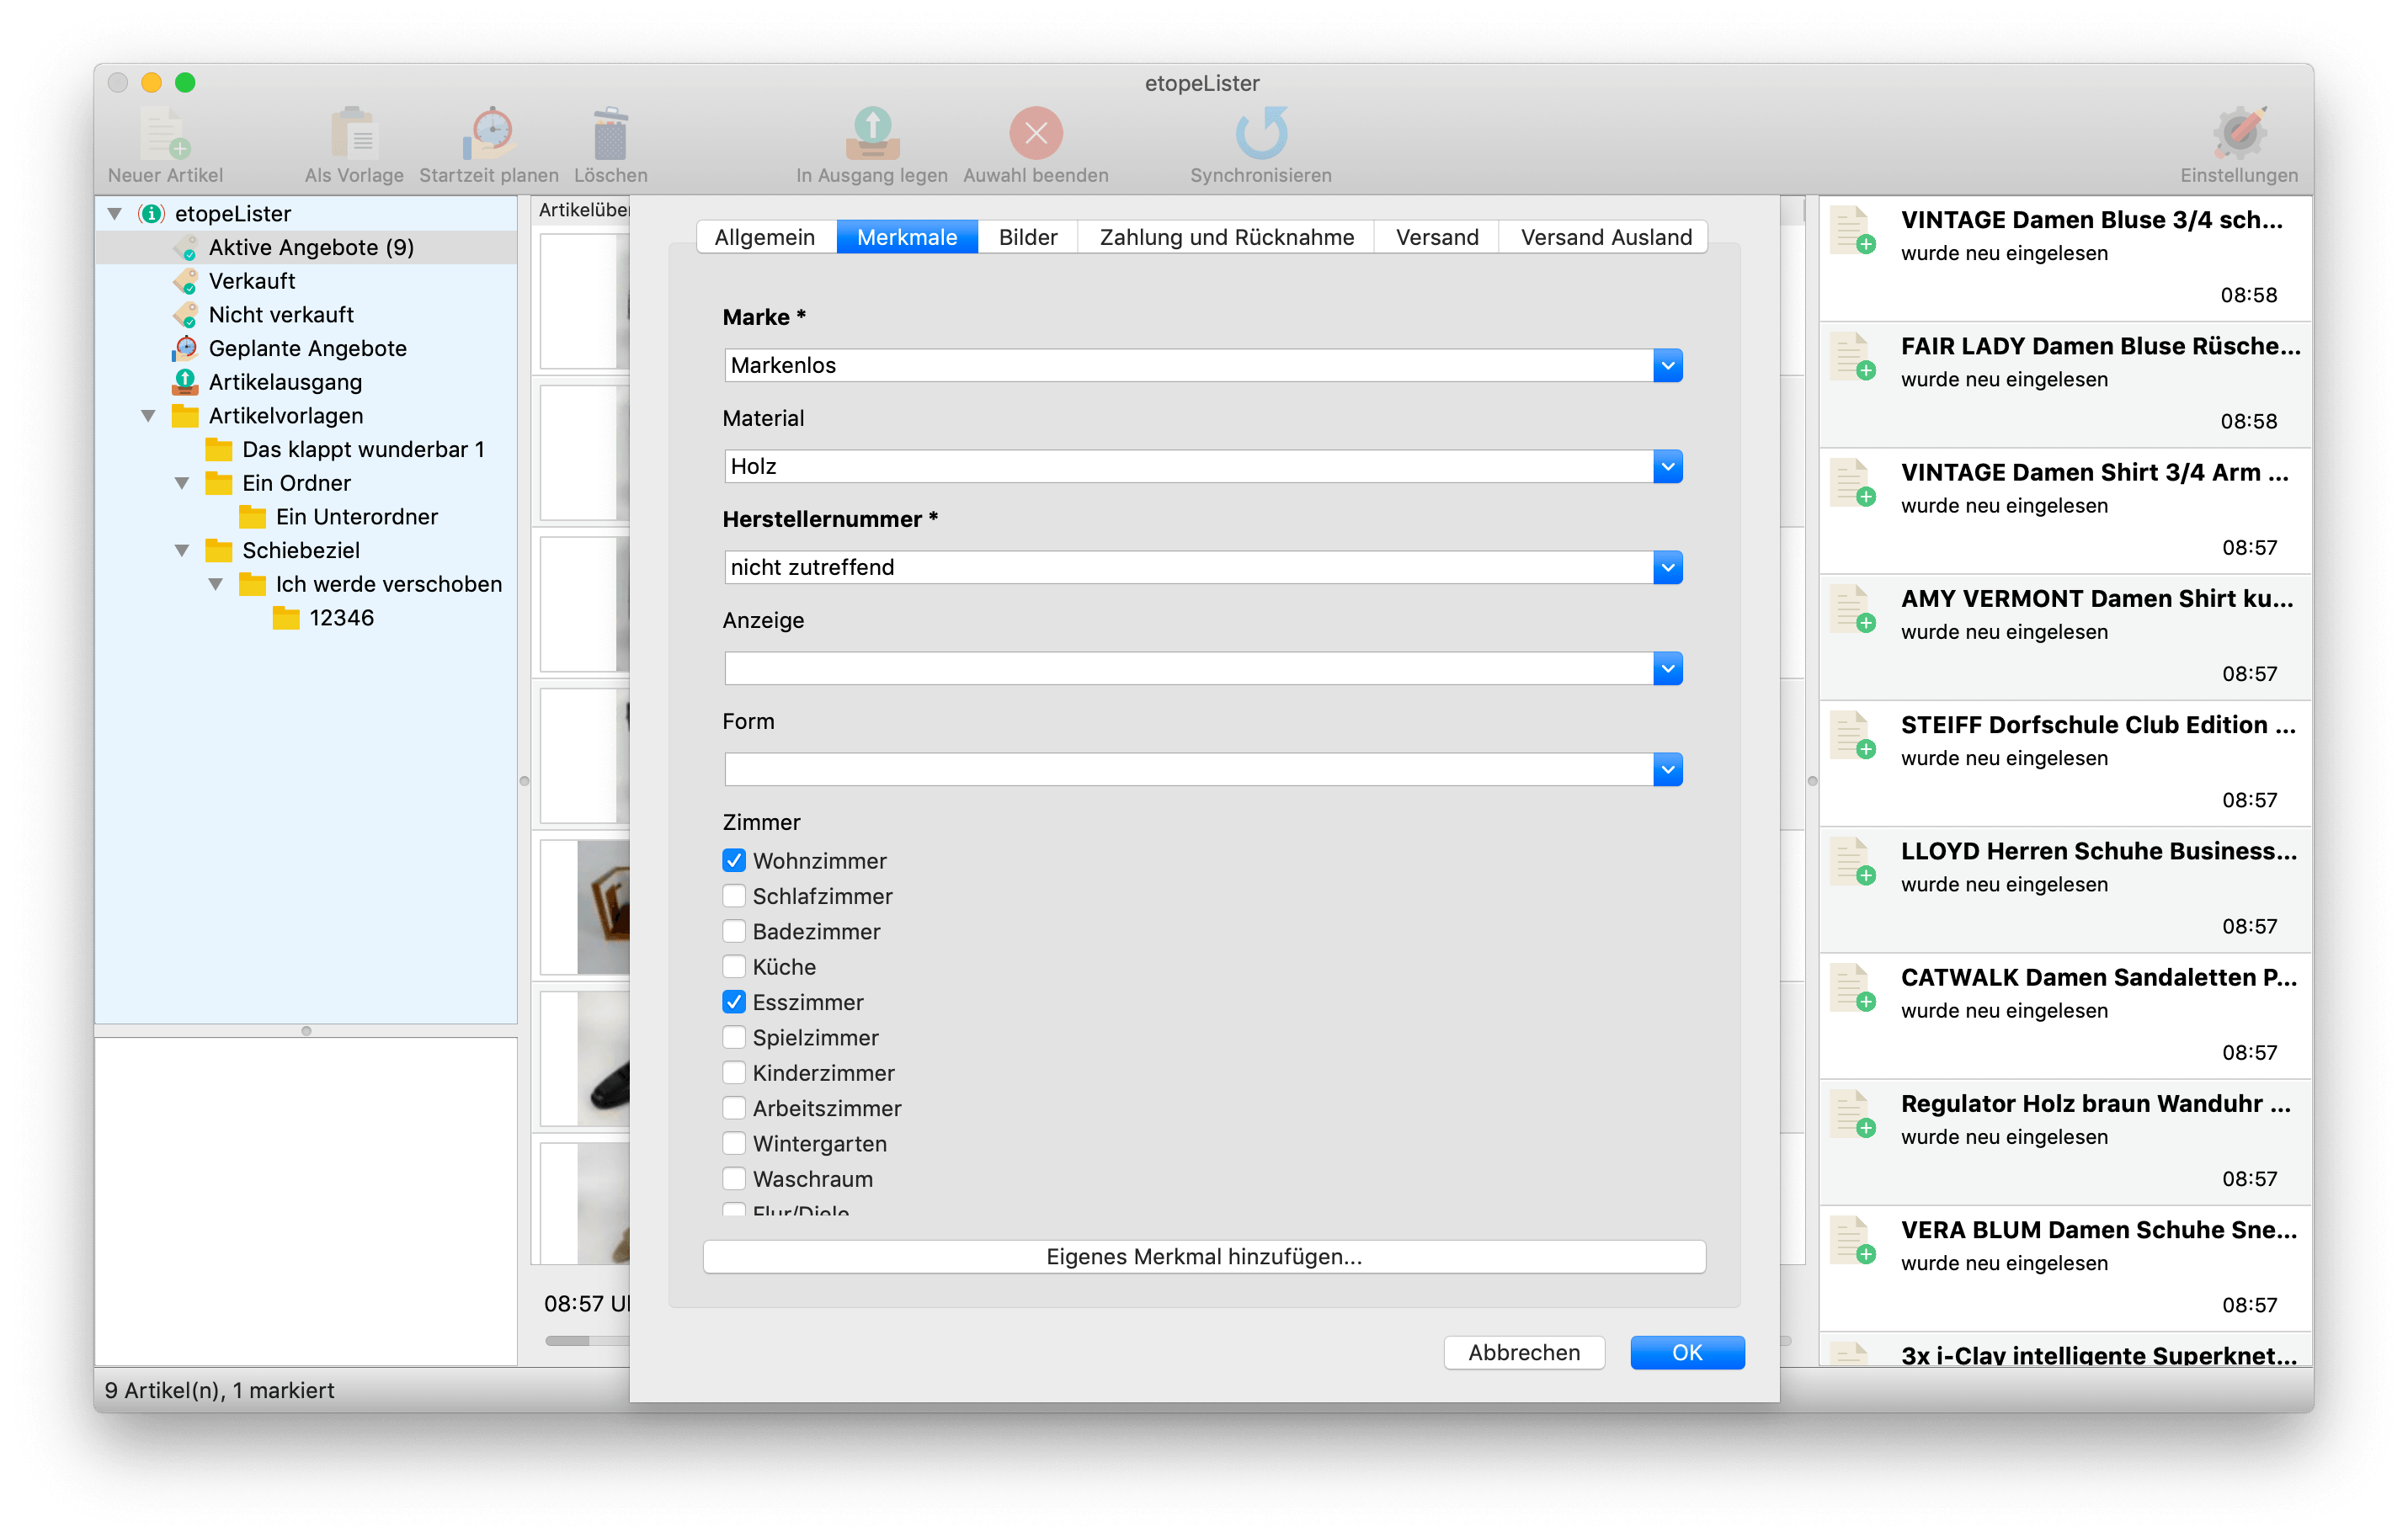Check the Wintergarten checkbox

pyautogui.click(x=734, y=1143)
